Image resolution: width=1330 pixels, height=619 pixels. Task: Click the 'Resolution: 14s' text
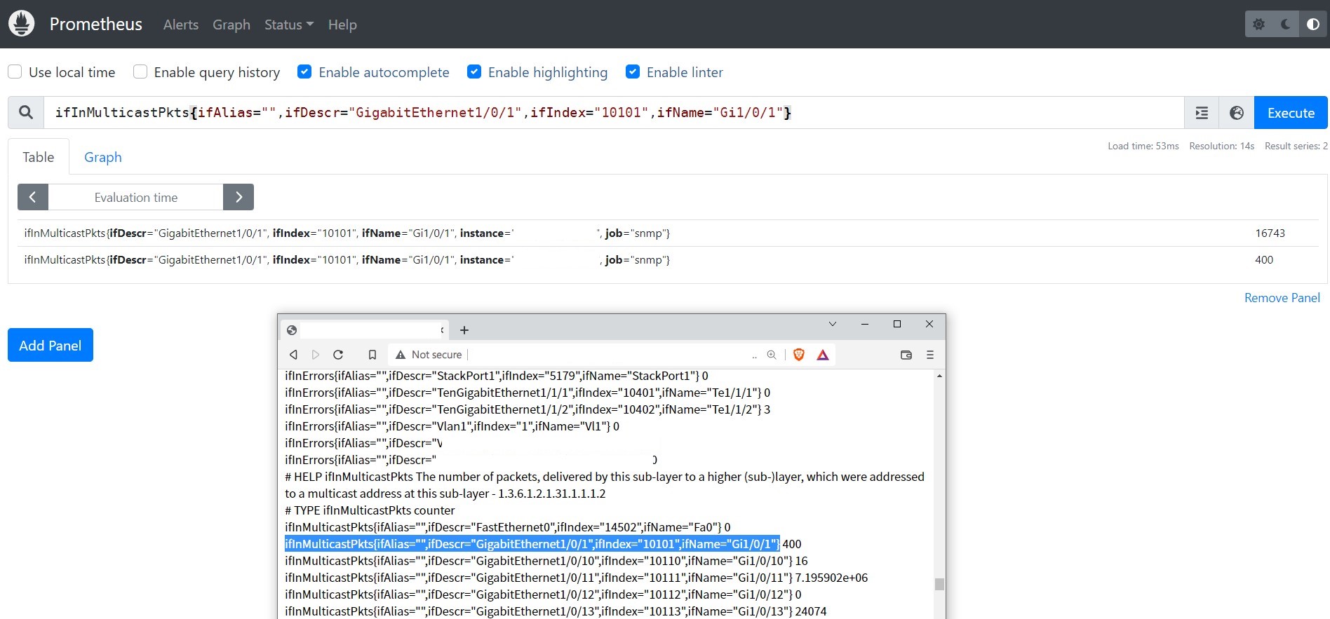click(x=1222, y=146)
